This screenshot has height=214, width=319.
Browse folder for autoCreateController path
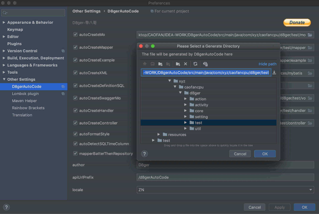pyautogui.click(x=310, y=123)
